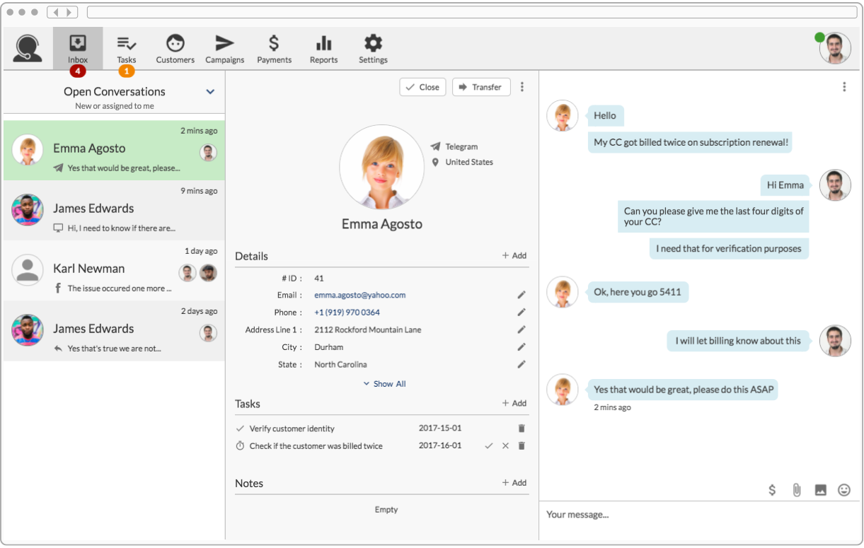
Task: Edit the Email field pencil icon
Action: [x=522, y=295]
